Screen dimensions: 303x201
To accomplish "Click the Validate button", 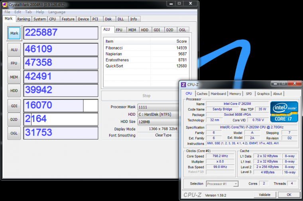I will [x=265, y=195].
